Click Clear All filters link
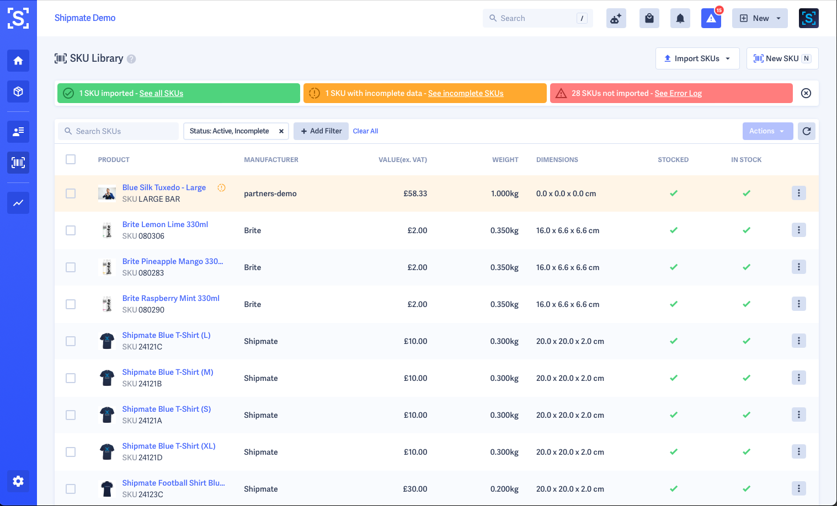This screenshot has height=506, width=837. 365,131
